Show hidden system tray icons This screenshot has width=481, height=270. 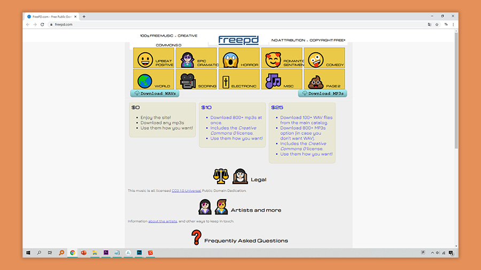pyautogui.click(x=432, y=253)
